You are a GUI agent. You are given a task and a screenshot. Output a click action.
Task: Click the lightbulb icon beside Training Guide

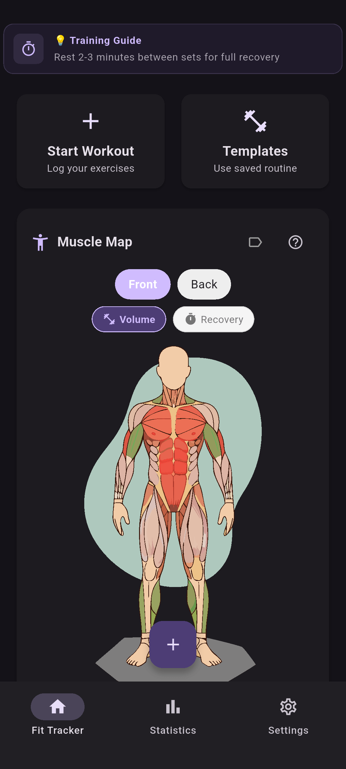pos(60,40)
